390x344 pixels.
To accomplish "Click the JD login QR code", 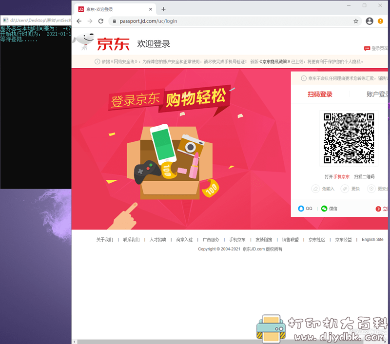I will tap(349, 138).
